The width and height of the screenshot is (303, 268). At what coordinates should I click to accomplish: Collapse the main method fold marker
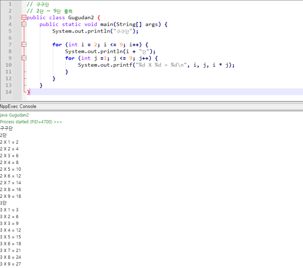point(24,24)
